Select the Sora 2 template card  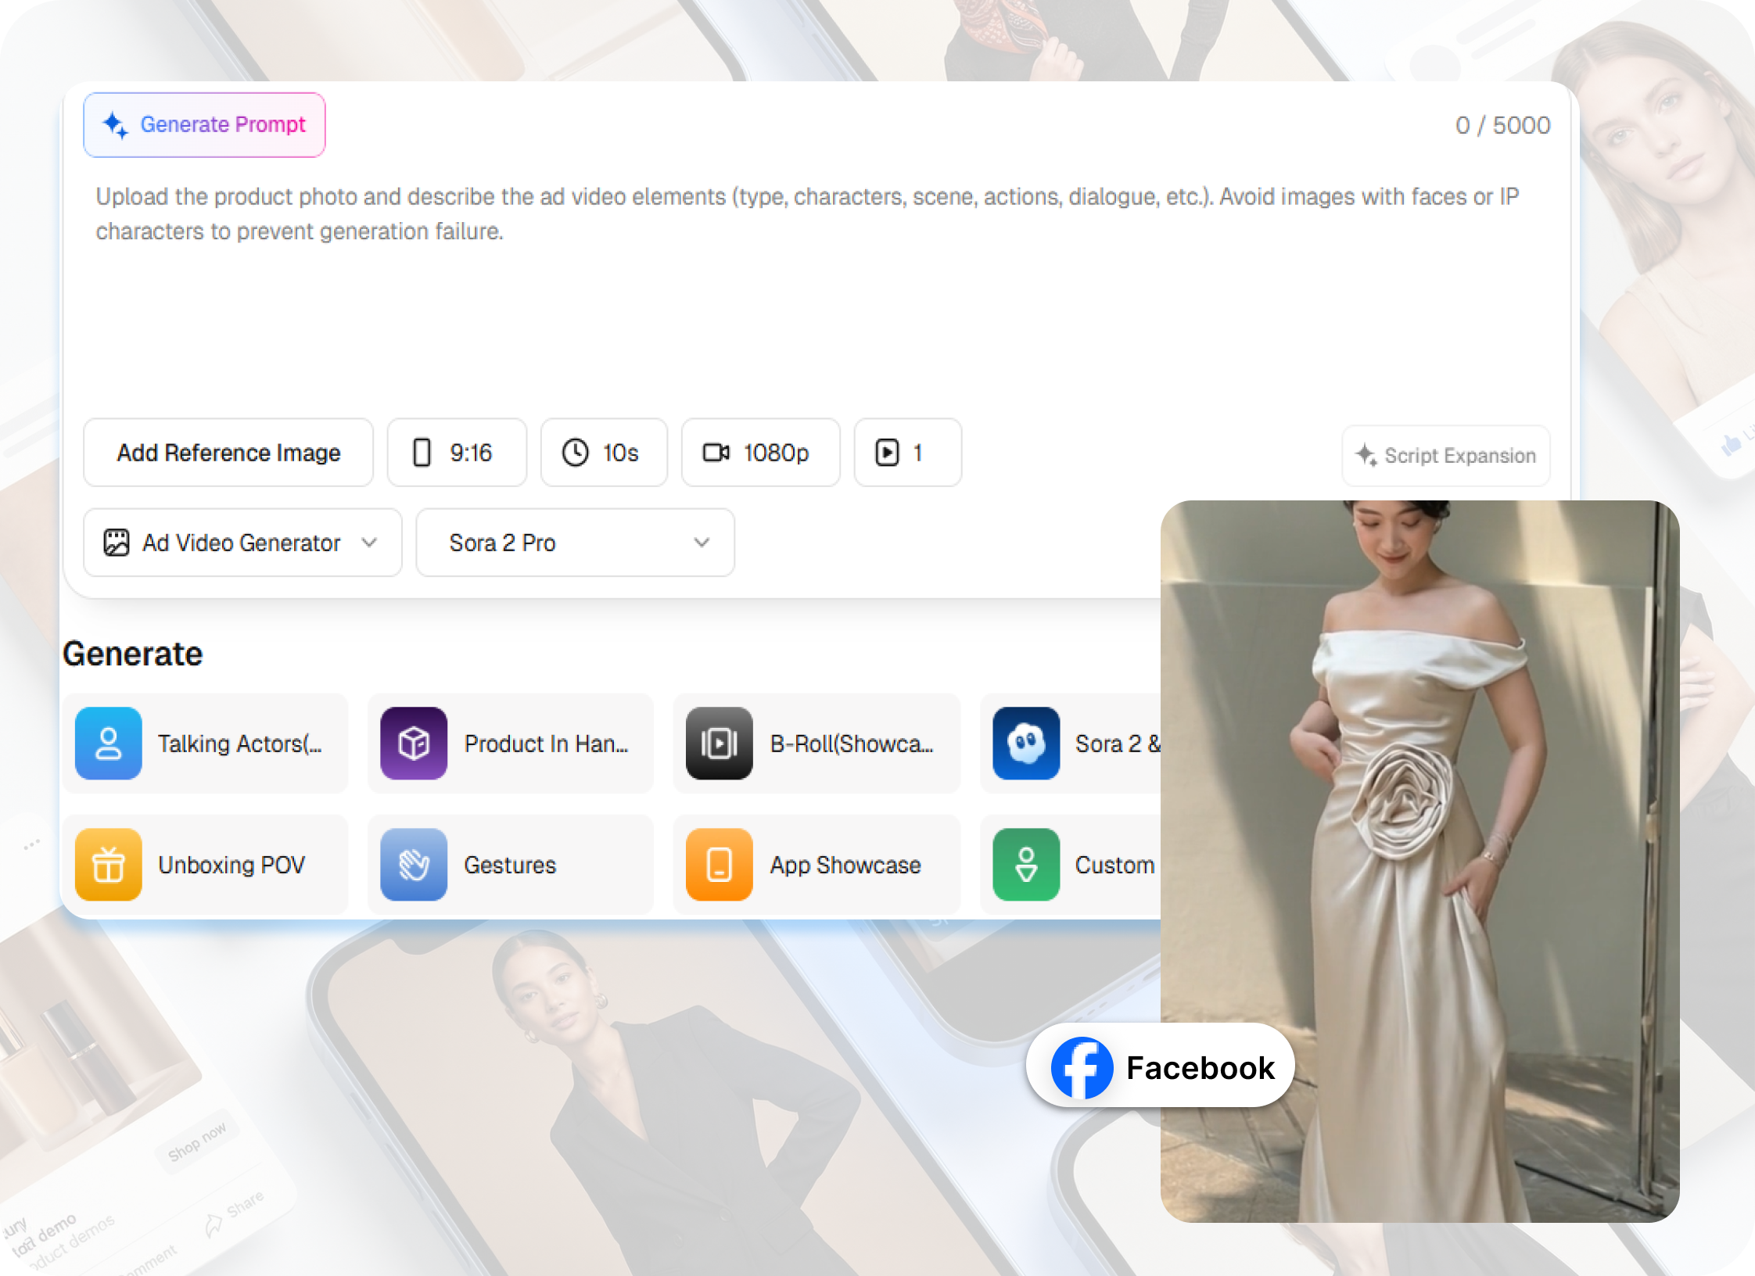(1071, 744)
